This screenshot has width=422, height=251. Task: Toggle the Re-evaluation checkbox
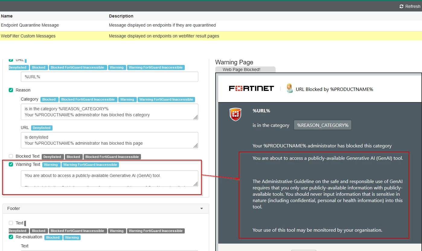tap(11, 237)
